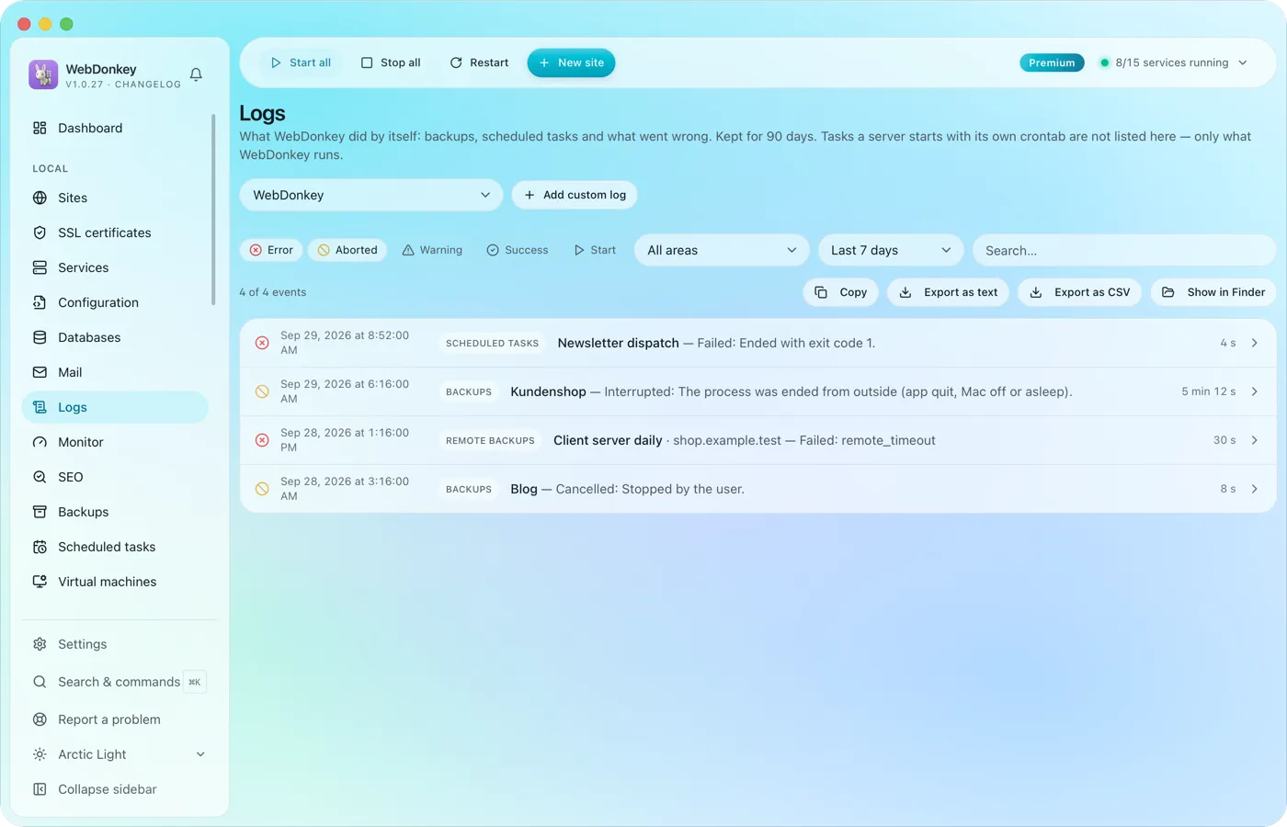Open the All areas dropdown

click(x=722, y=250)
